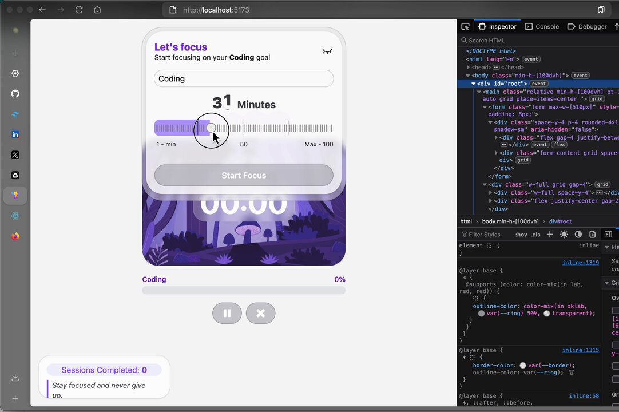Toggle :hov pseudo-class panel
The image size is (619, 412).
[x=521, y=235]
